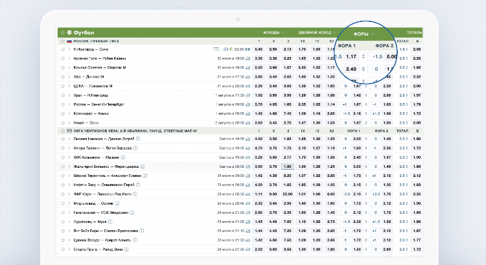The width and height of the screenshot is (486, 265).
Task: Adjust total stepper in Лудогорец — Мура row
Action: pos(407,222)
